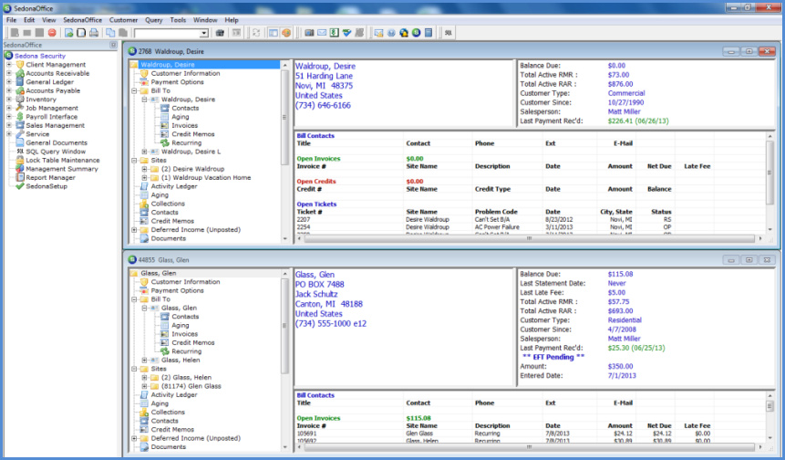
Task: Click Activity Ledger icon in Waldroup tree
Action: [144, 186]
